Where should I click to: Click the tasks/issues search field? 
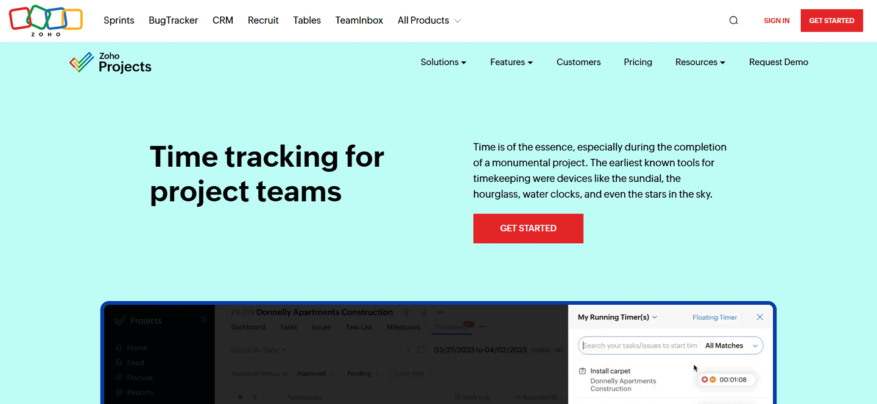pos(639,345)
